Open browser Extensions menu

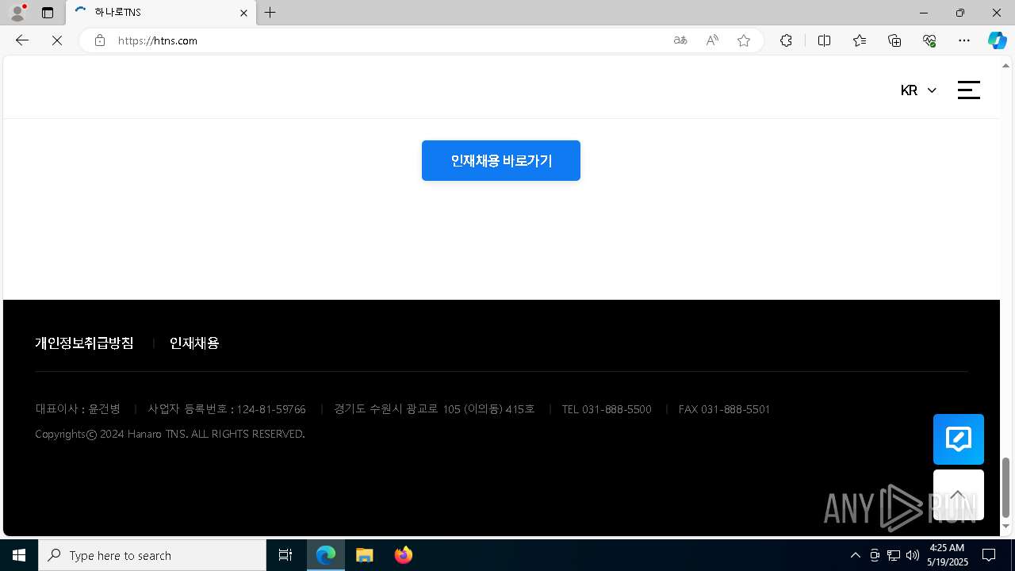[786, 40]
